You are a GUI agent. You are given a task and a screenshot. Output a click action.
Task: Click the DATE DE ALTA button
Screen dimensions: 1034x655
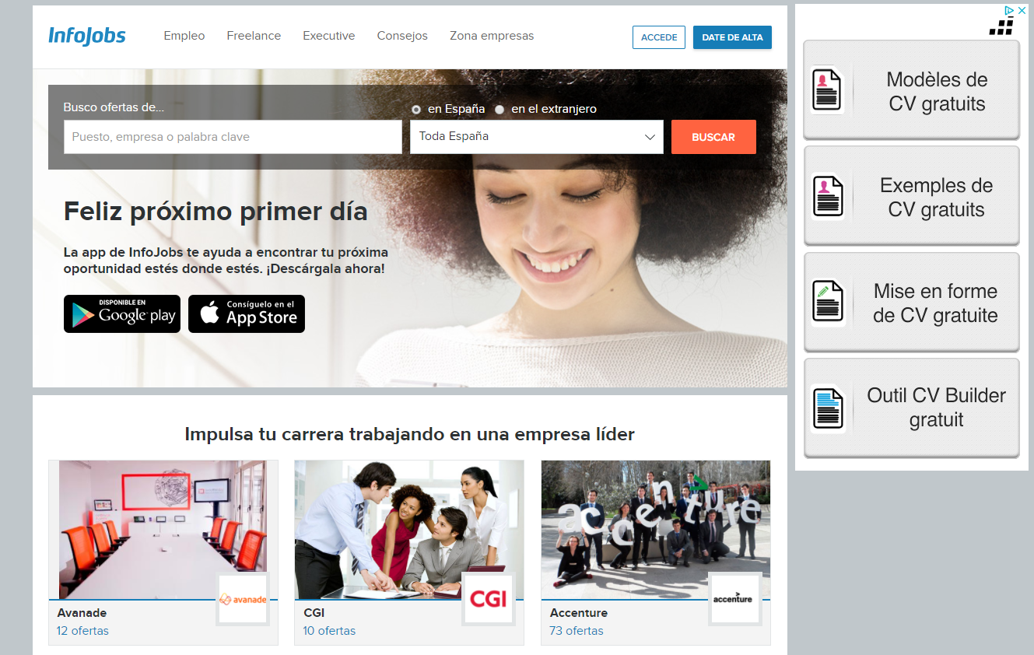(x=732, y=37)
